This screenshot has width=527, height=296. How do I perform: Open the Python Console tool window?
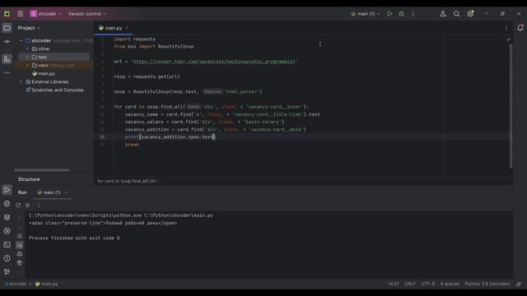7,203
